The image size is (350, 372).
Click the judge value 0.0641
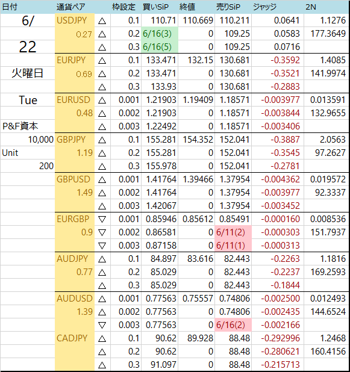point(287,20)
